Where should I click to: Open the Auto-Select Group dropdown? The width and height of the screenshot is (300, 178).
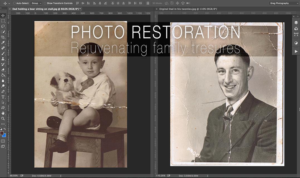(36, 3)
